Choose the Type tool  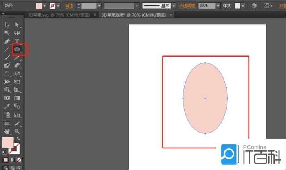(x=17, y=41)
